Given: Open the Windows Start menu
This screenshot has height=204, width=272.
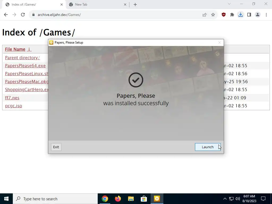Looking at the screenshot, I should point(6,199).
